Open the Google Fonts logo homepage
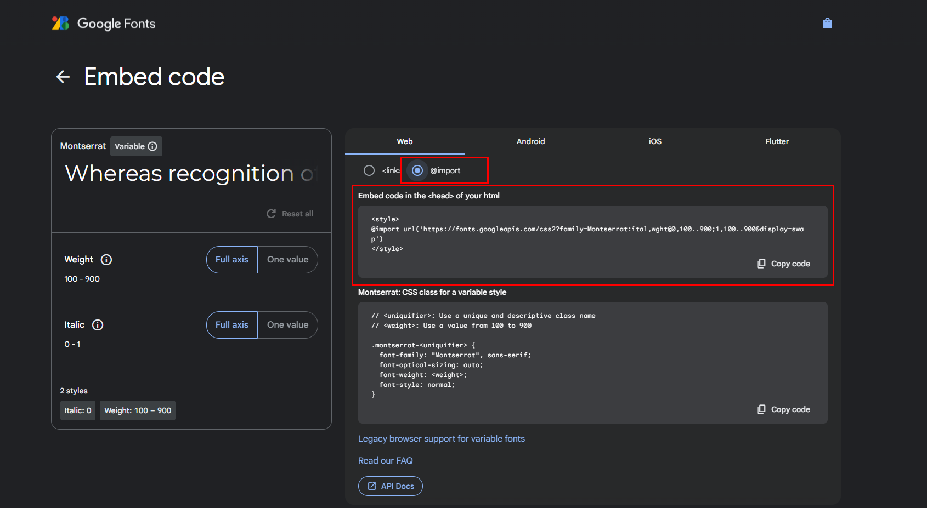 [x=104, y=24]
